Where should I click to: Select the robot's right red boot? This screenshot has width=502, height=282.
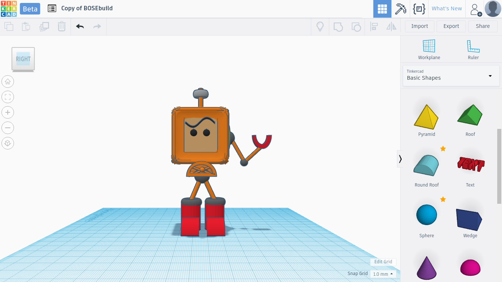point(215,220)
